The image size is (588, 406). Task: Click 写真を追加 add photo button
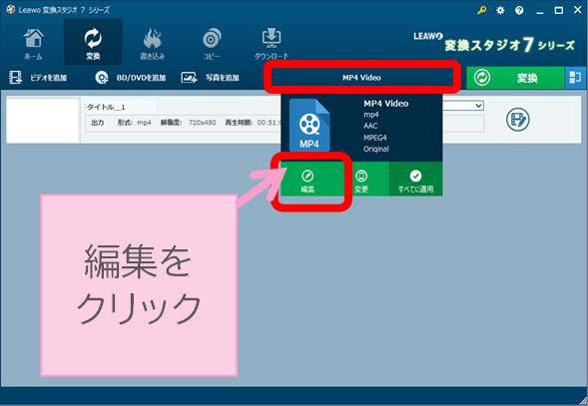[210, 78]
